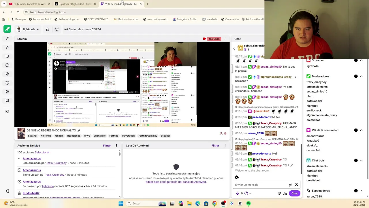Click the edit layout icon in sidebar
The height and width of the screenshot is (208, 369).
pos(7,112)
